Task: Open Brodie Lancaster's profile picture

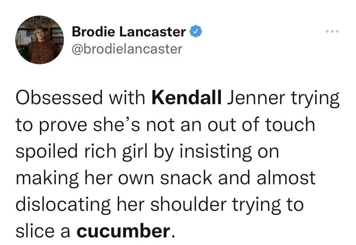Action: tap(40, 40)
